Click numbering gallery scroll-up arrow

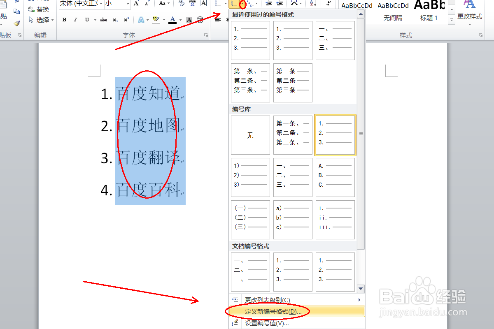tap(361, 15)
